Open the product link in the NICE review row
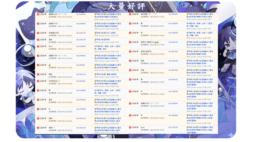This screenshot has width=253, height=142. pos(107,48)
